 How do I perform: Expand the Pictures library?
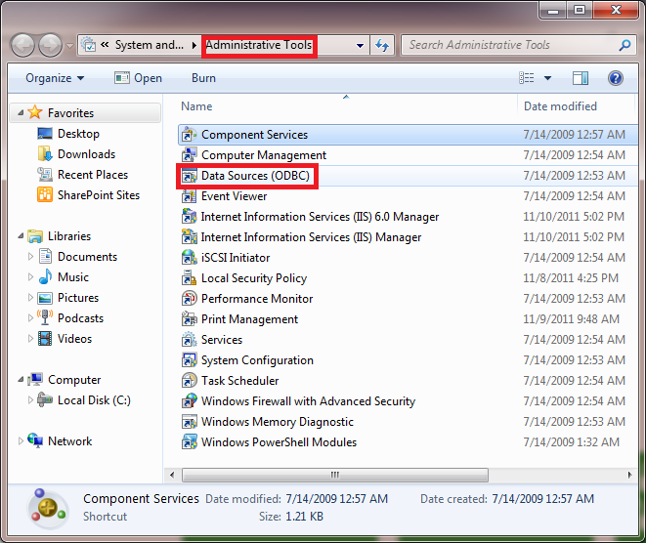click(30, 298)
